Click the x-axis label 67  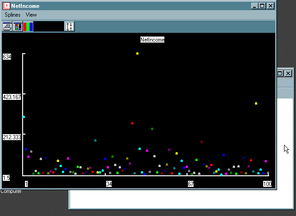pos(191,184)
